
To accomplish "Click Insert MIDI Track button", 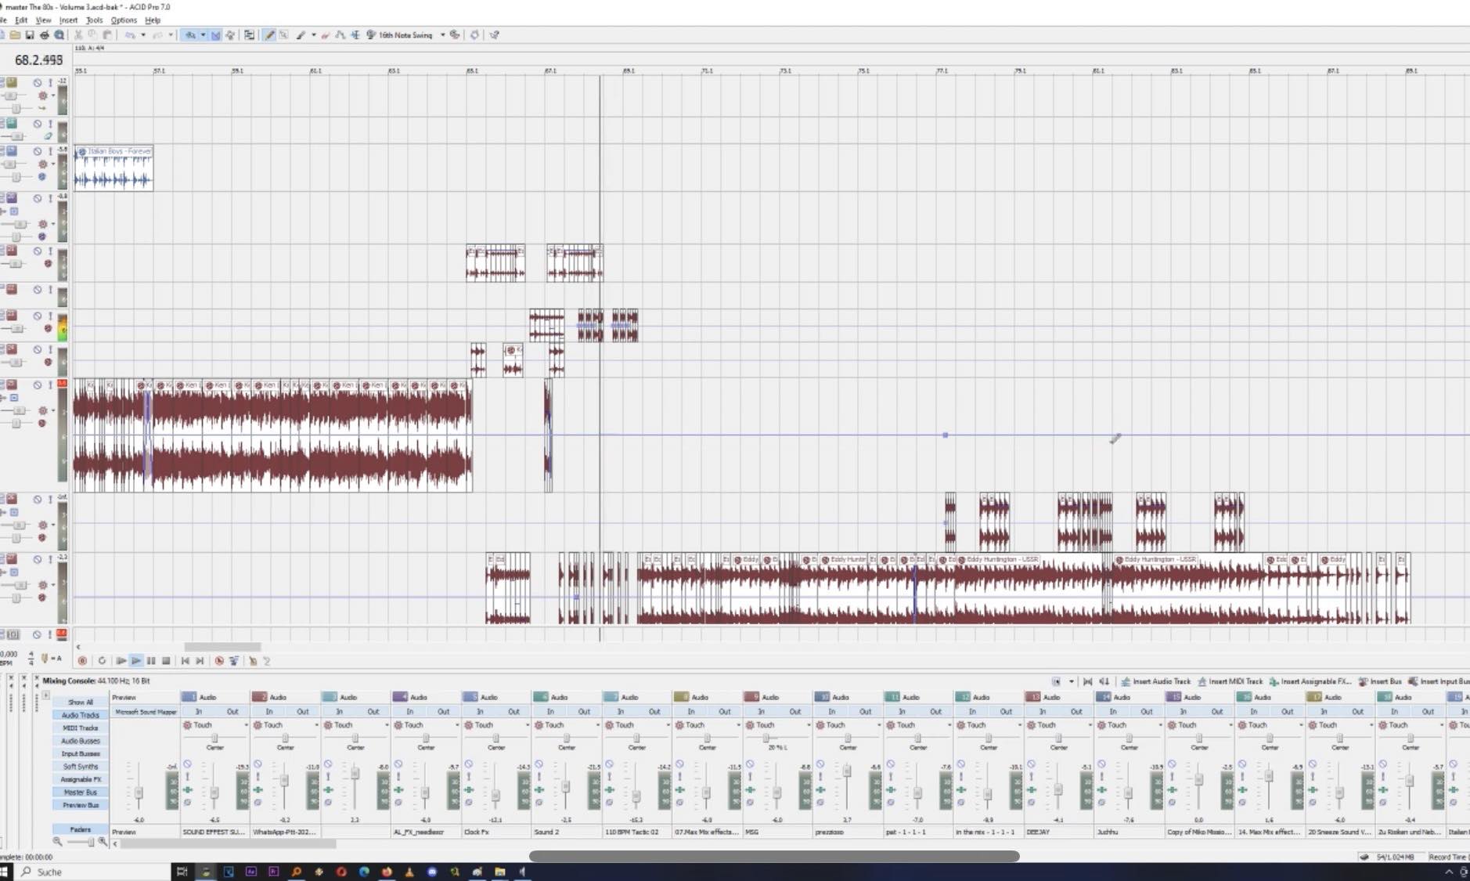I will pos(1230,682).
